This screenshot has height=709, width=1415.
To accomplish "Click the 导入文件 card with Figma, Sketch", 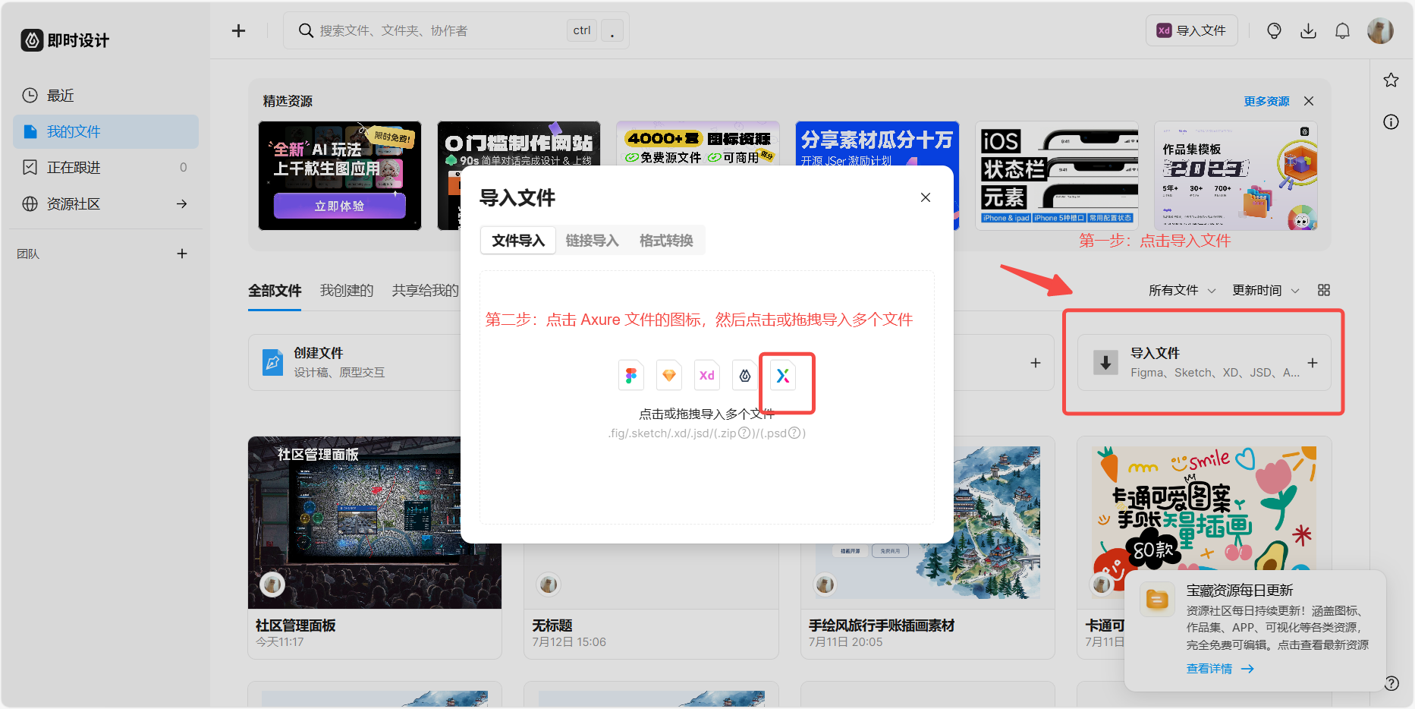I will (x=1204, y=363).
